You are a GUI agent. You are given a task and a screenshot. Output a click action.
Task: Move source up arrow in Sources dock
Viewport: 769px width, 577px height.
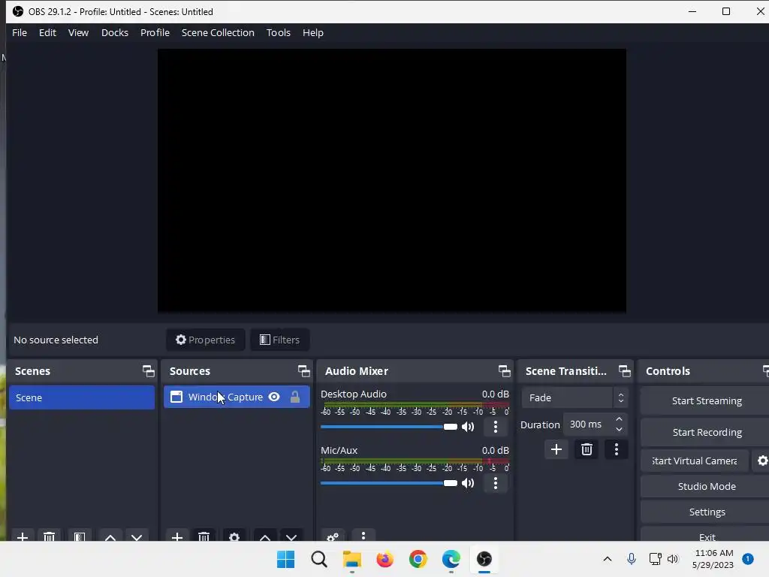point(265,536)
